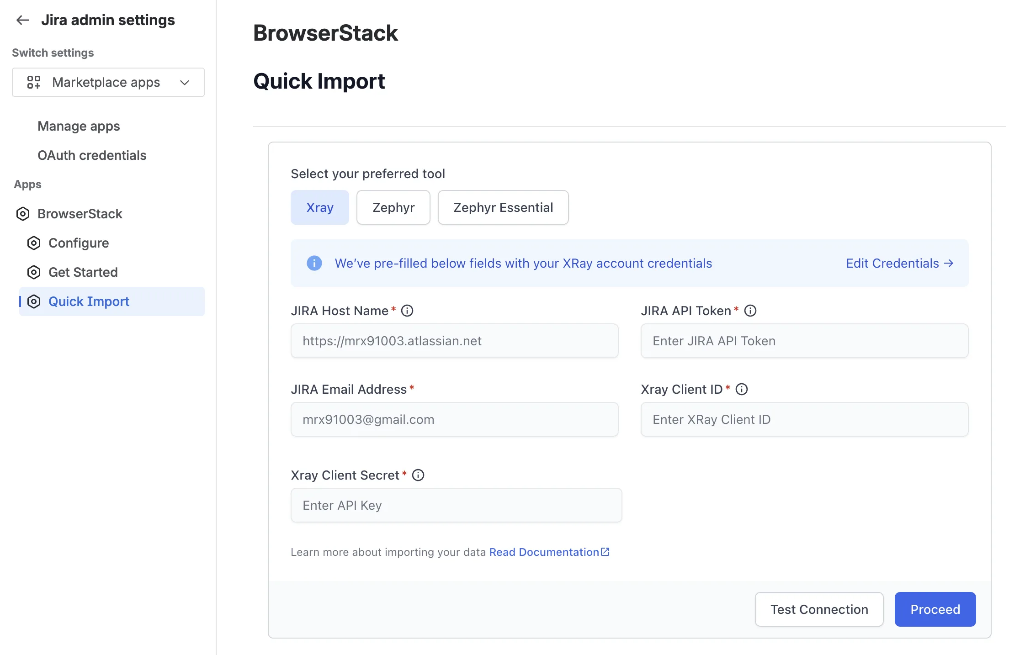The height and width of the screenshot is (655, 1009).
Task: Go back using the arrow beside Jira admin settings
Action: 23,20
